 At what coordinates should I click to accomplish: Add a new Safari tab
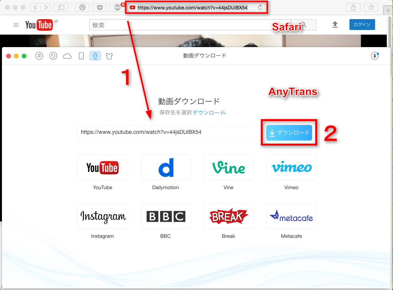point(388,11)
